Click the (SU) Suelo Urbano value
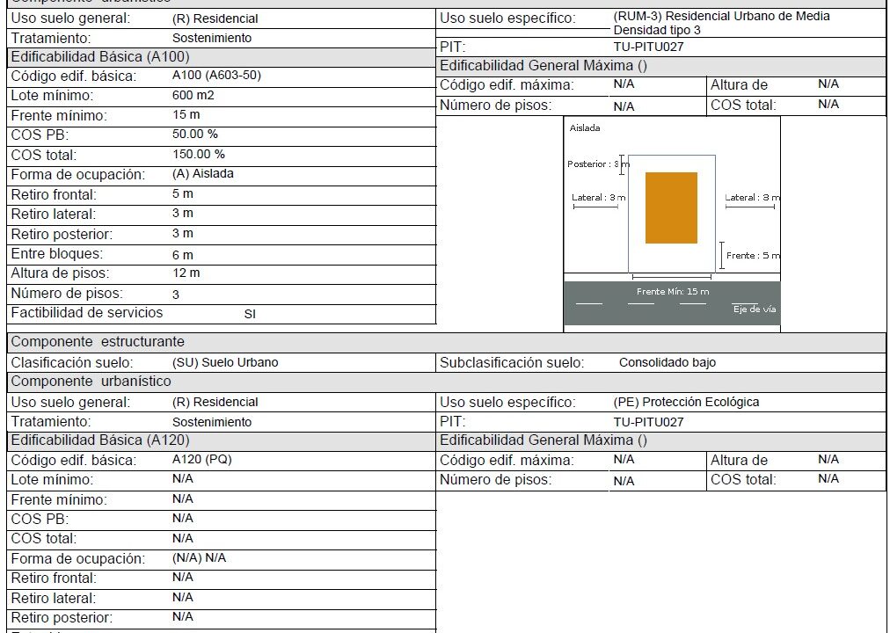This screenshot has height=633, width=890. point(225,362)
